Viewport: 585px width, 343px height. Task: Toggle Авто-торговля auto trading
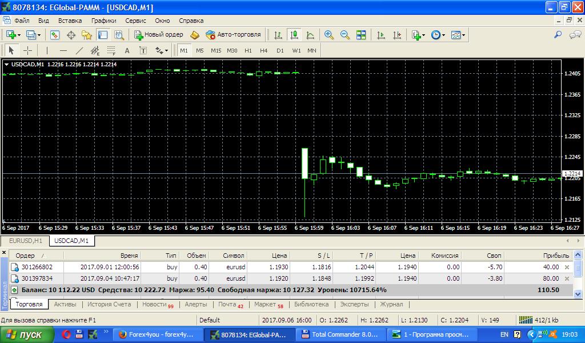(x=233, y=35)
